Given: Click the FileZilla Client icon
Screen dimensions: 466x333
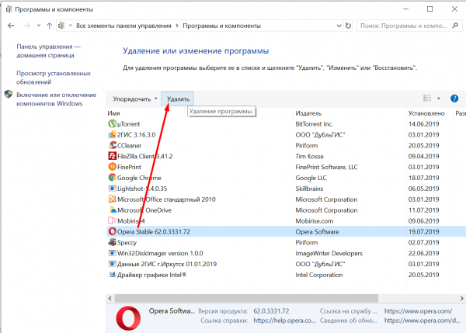Looking at the screenshot, I should click(x=112, y=156).
